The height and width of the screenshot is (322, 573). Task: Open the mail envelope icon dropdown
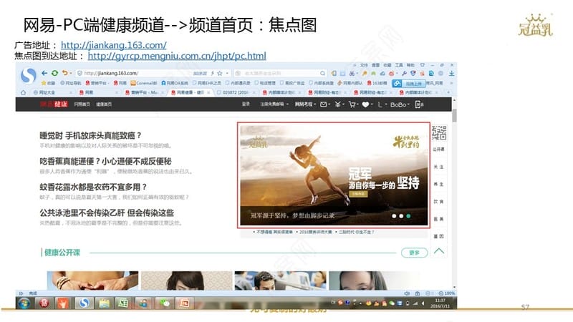[x=325, y=104]
